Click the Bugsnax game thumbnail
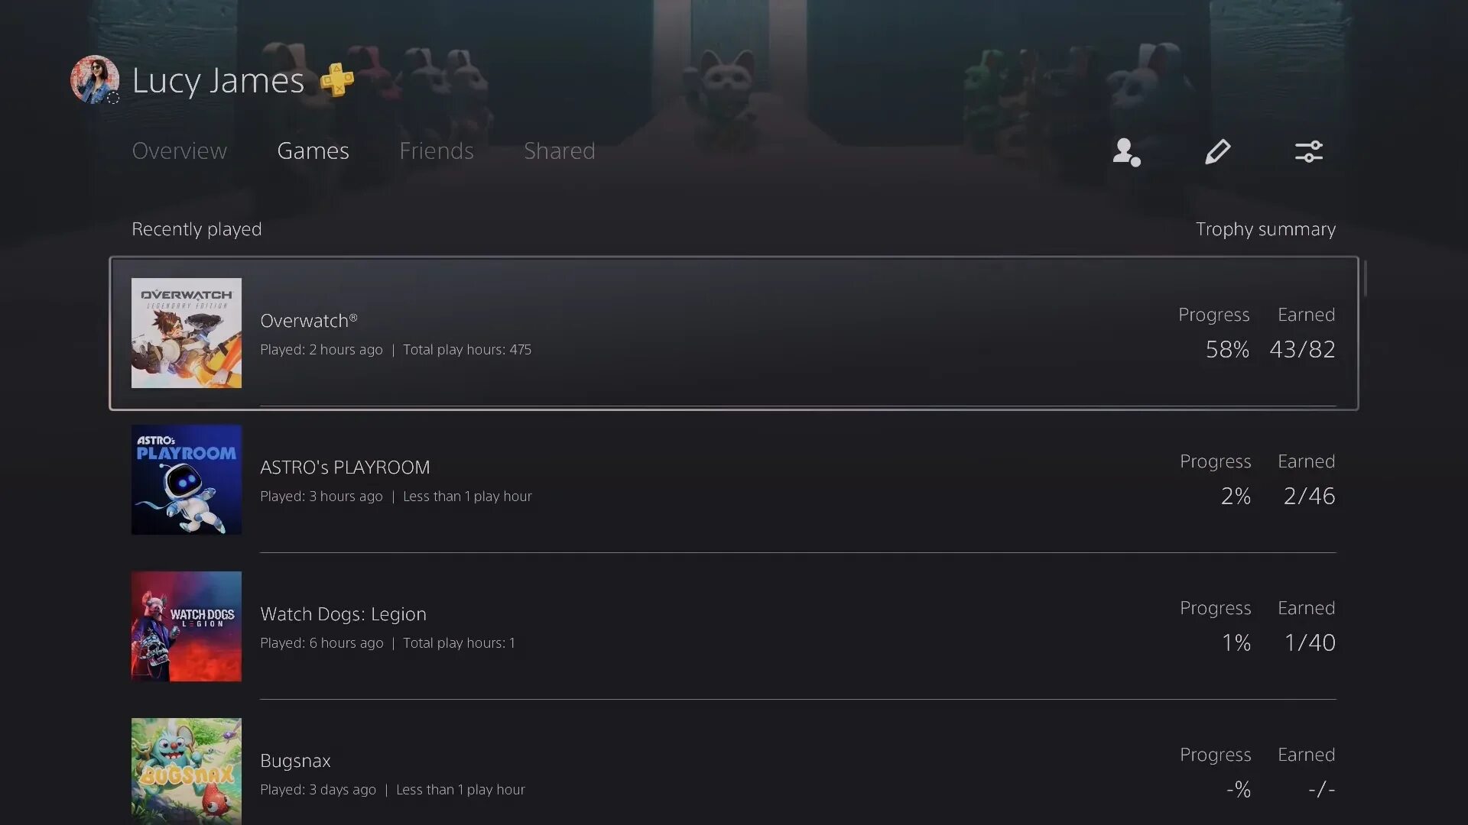 click(x=186, y=771)
